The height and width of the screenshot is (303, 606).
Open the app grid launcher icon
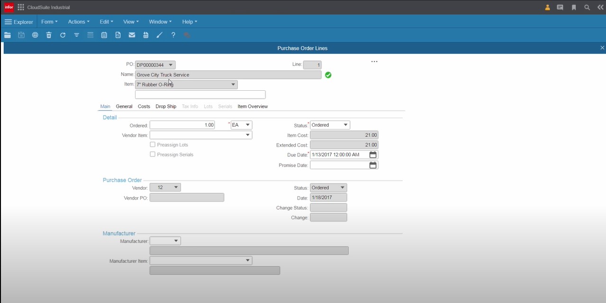(21, 7)
